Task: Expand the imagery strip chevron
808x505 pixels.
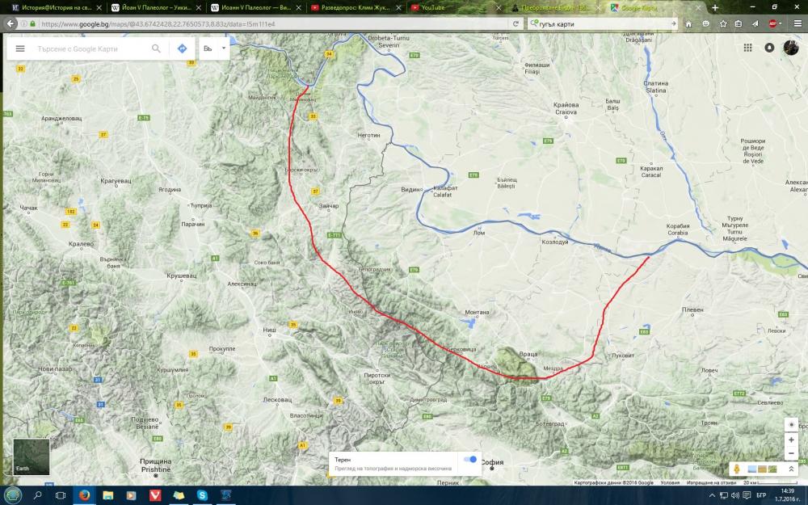Action: coord(791,469)
